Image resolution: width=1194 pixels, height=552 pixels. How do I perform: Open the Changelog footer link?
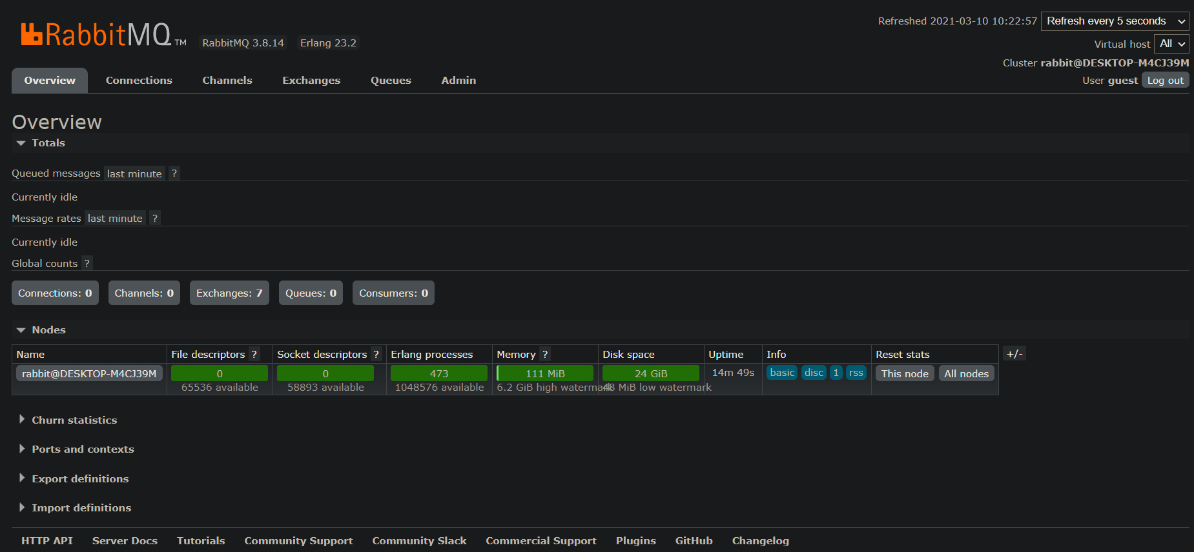coord(761,541)
